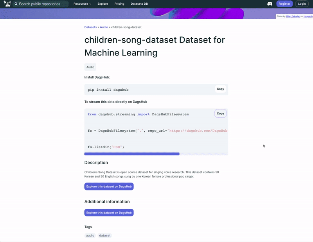Click the Description heading

(96, 163)
